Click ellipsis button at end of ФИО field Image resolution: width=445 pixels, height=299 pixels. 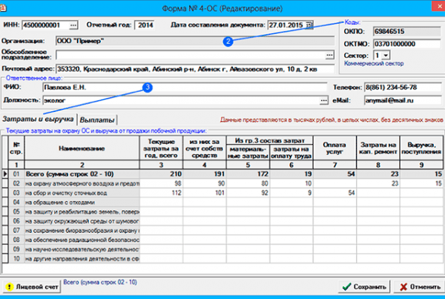click(x=329, y=88)
